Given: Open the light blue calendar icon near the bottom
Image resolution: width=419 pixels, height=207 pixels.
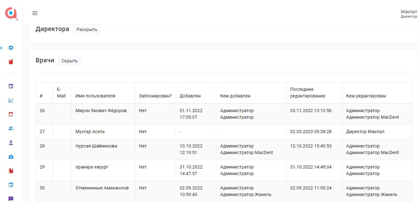Looking at the screenshot, I should click(11, 185).
